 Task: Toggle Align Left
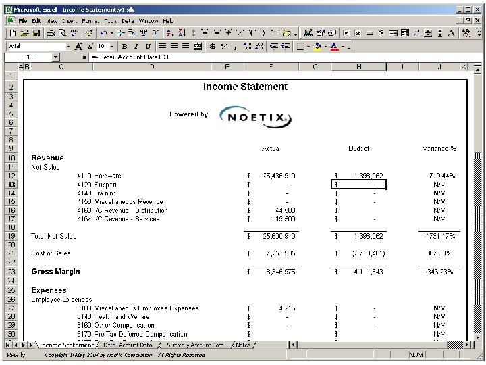[162, 46]
